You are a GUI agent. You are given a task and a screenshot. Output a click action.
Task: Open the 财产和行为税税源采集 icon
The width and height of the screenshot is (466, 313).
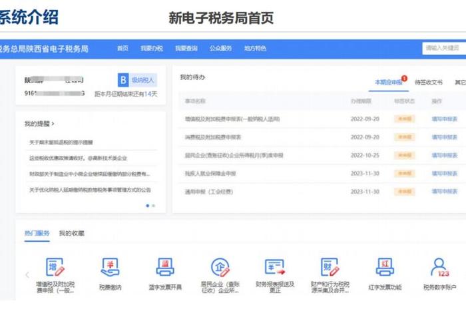point(330,267)
